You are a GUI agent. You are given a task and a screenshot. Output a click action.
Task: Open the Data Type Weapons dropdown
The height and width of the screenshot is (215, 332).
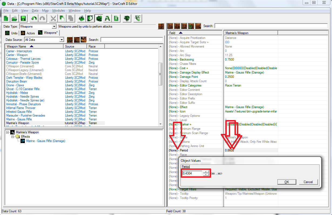pyautogui.click(x=54, y=27)
